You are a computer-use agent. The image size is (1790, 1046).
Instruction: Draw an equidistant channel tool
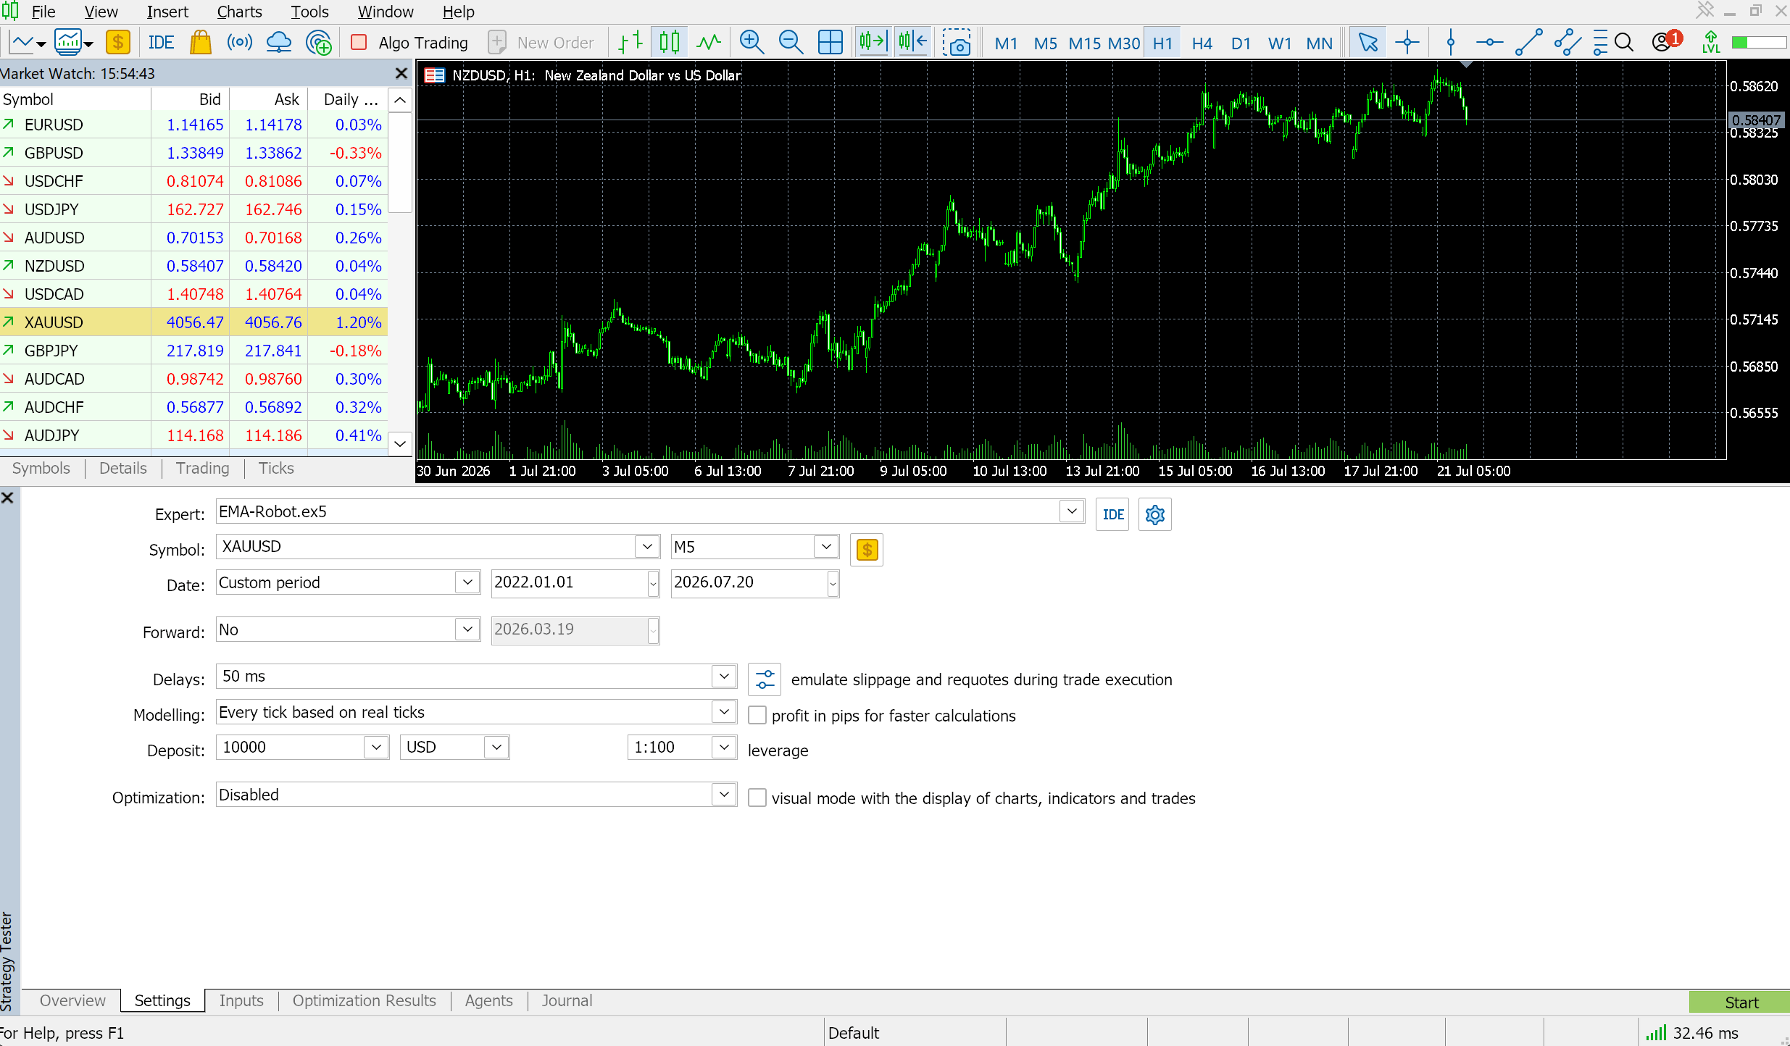click(x=1568, y=43)
